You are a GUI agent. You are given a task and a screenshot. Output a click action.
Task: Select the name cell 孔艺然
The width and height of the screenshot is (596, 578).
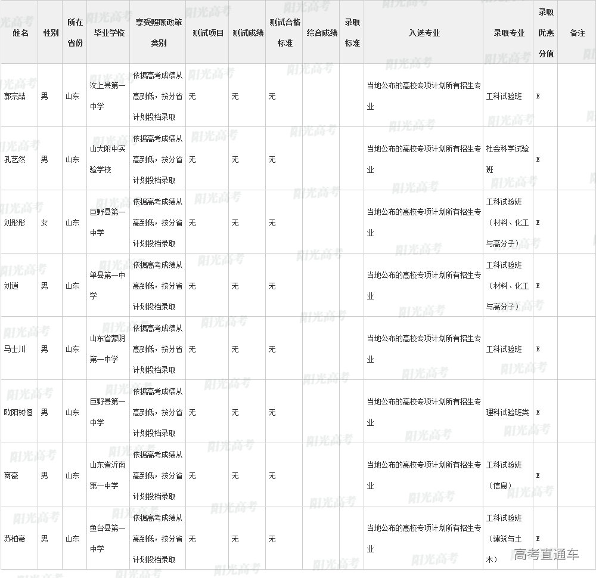pos(15,159)
